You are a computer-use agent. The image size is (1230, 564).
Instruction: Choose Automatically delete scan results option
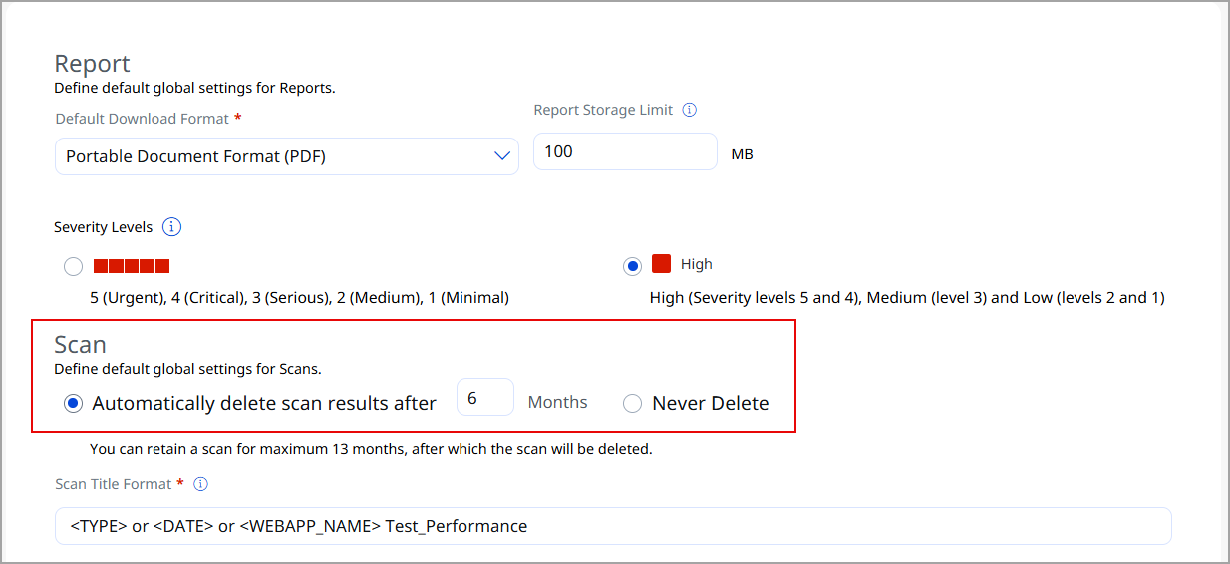[73, 404]
